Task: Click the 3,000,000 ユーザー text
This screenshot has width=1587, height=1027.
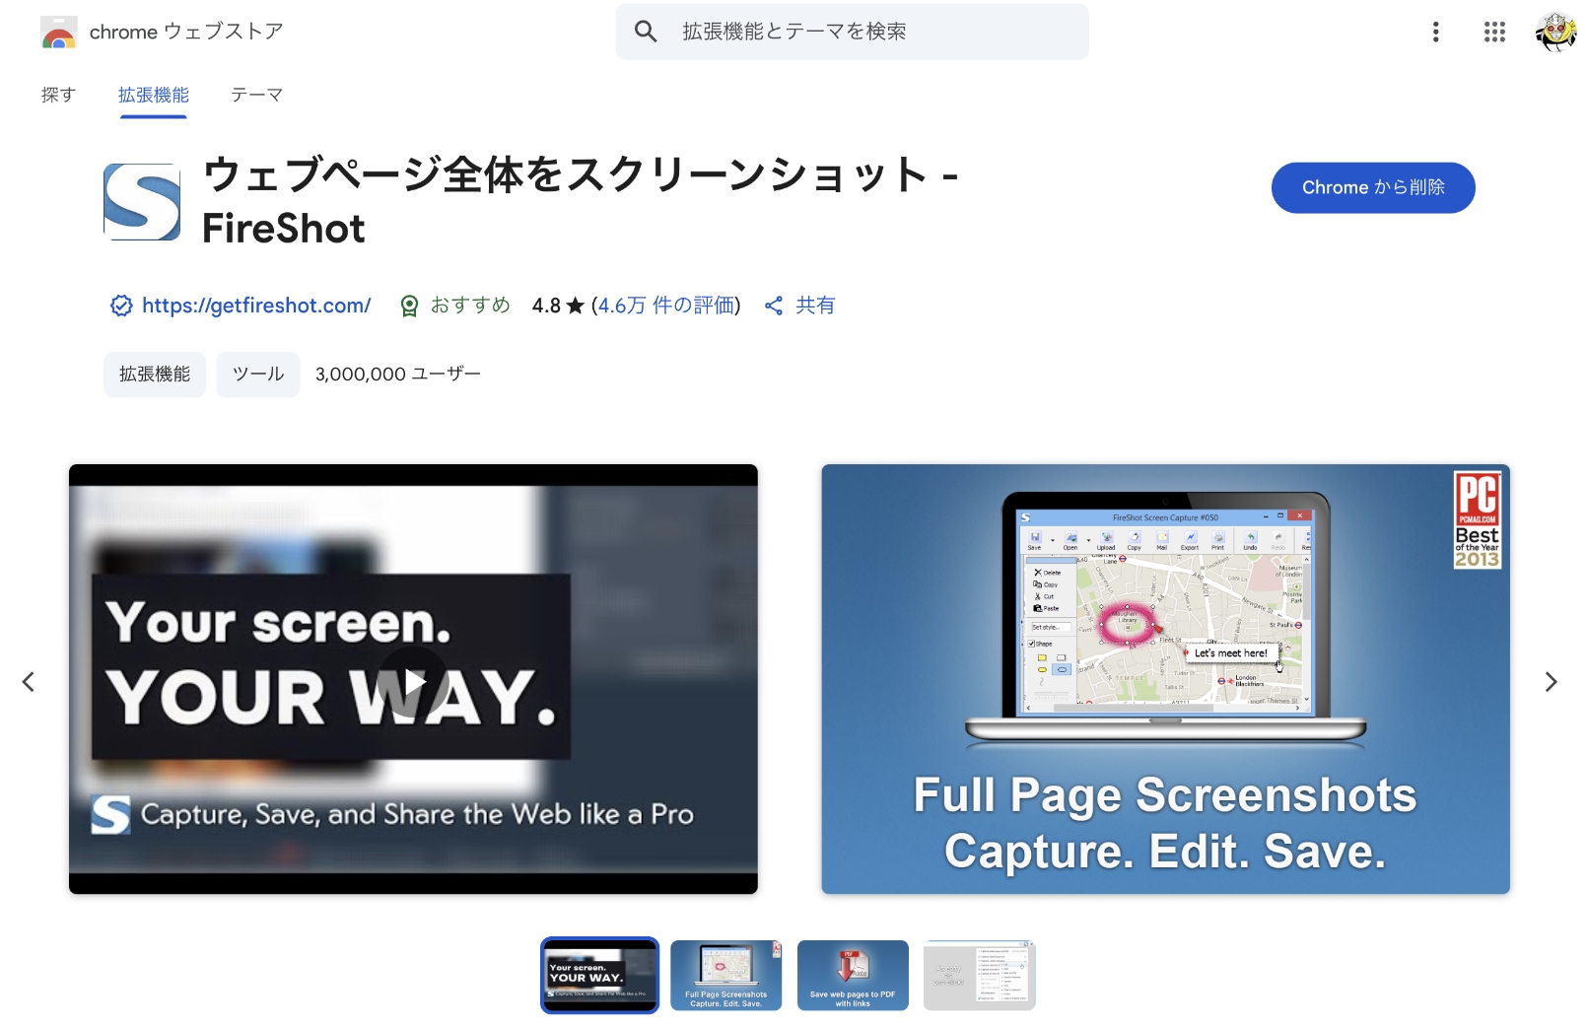Action: 398,375
